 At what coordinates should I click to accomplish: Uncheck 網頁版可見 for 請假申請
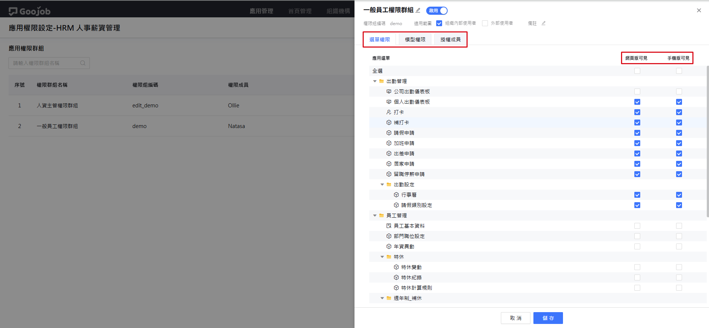[637, 133]
